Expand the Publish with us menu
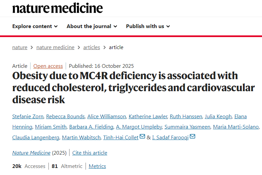 coord(148,26)
